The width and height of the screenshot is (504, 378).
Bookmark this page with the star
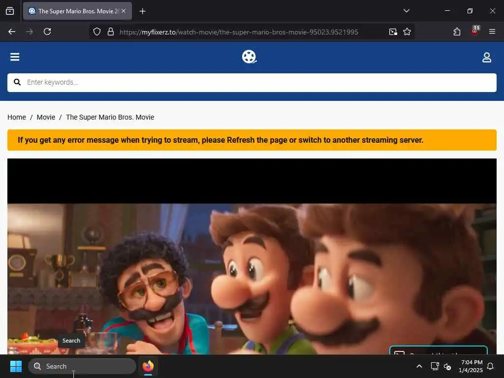point(407,32)
